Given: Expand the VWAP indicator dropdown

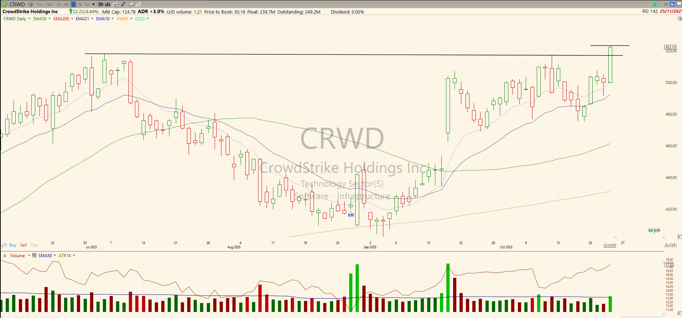Looking at the screenshot, I should coord(131,19).
